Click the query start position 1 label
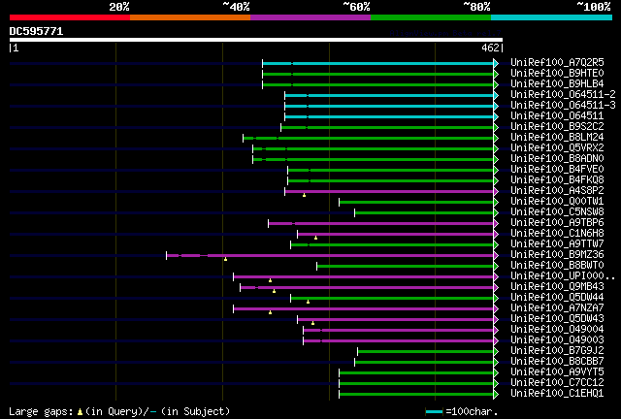621x419 pixels. point(16,48)
